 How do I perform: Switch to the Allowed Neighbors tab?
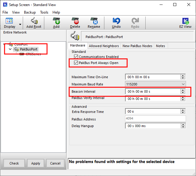(x=104, y=46)
